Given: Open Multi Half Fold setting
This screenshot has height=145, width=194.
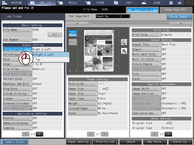Looking at the screenshot, I should [146, 55].
